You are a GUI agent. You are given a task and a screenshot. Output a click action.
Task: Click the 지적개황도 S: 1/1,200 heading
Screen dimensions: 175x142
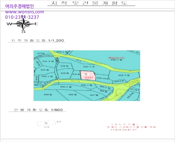(37, 40)
